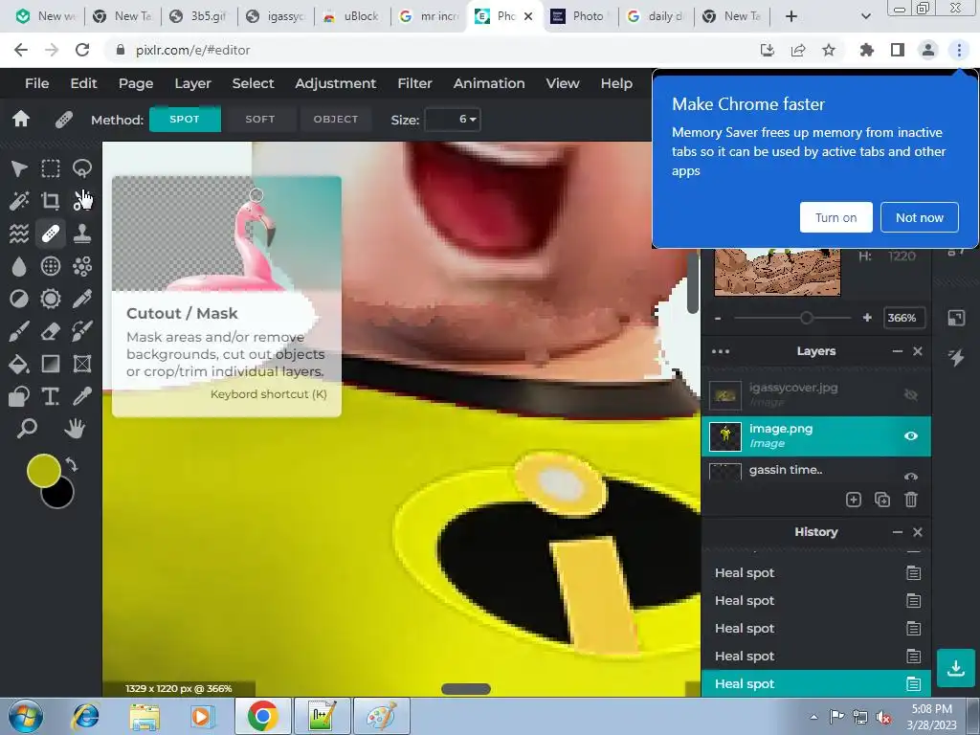
Task: Open the Filter menu
Action: [415, 83]
